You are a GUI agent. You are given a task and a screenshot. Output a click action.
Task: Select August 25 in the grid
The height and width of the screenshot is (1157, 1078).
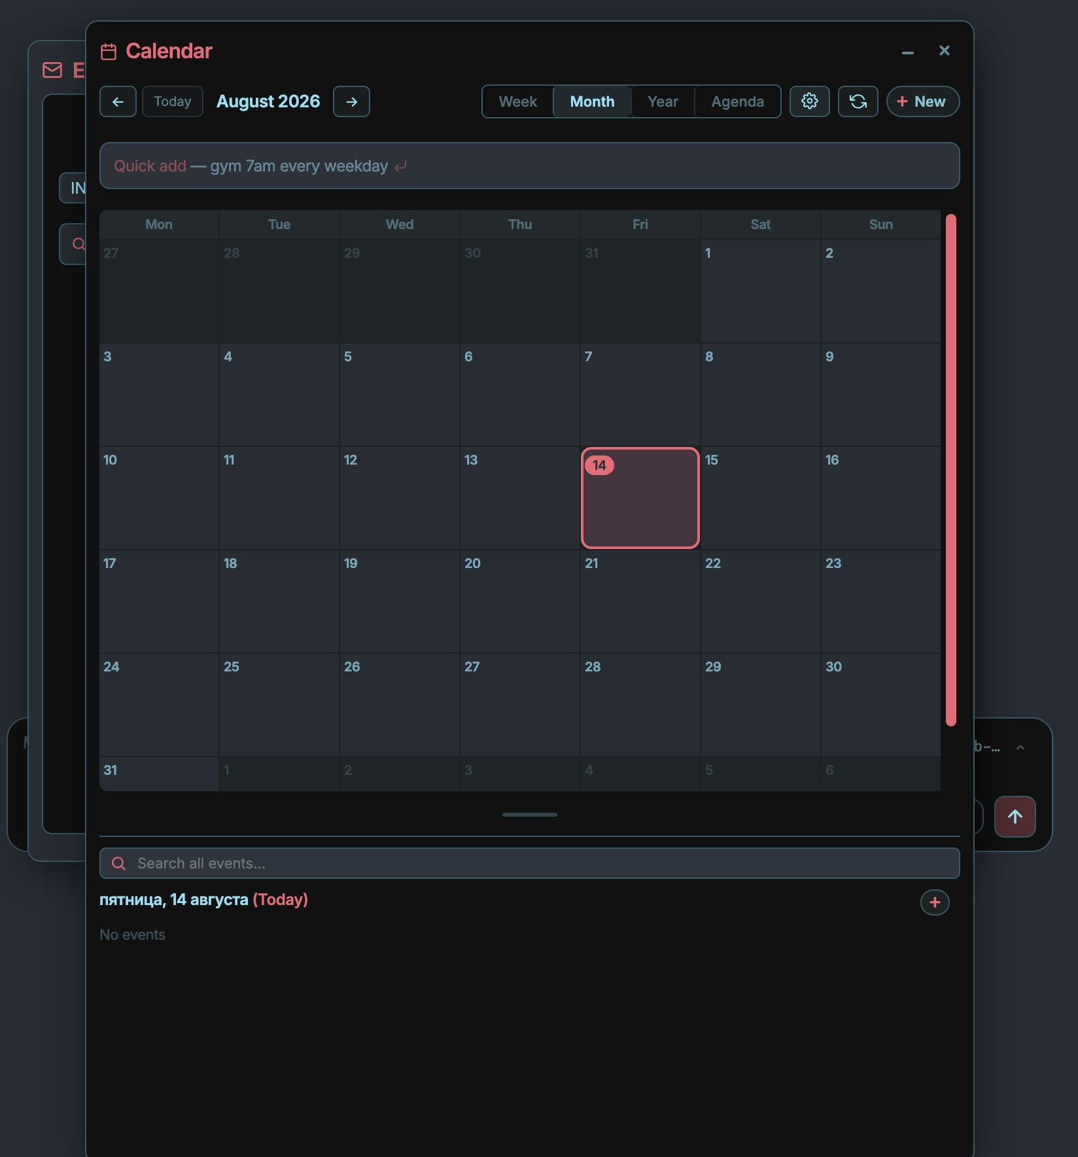[279, 705]
